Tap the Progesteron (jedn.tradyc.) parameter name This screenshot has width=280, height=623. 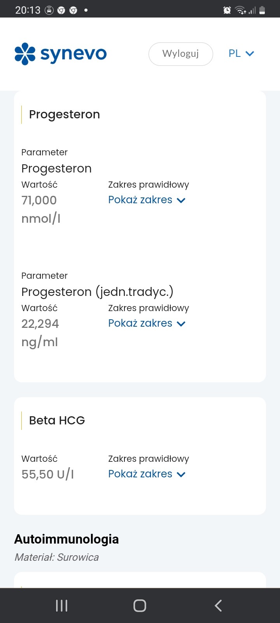97,292
